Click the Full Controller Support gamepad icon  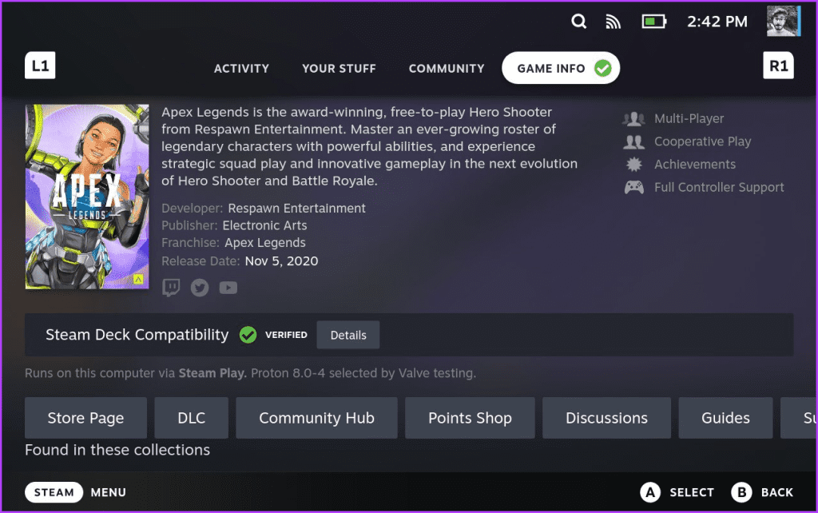633,187
